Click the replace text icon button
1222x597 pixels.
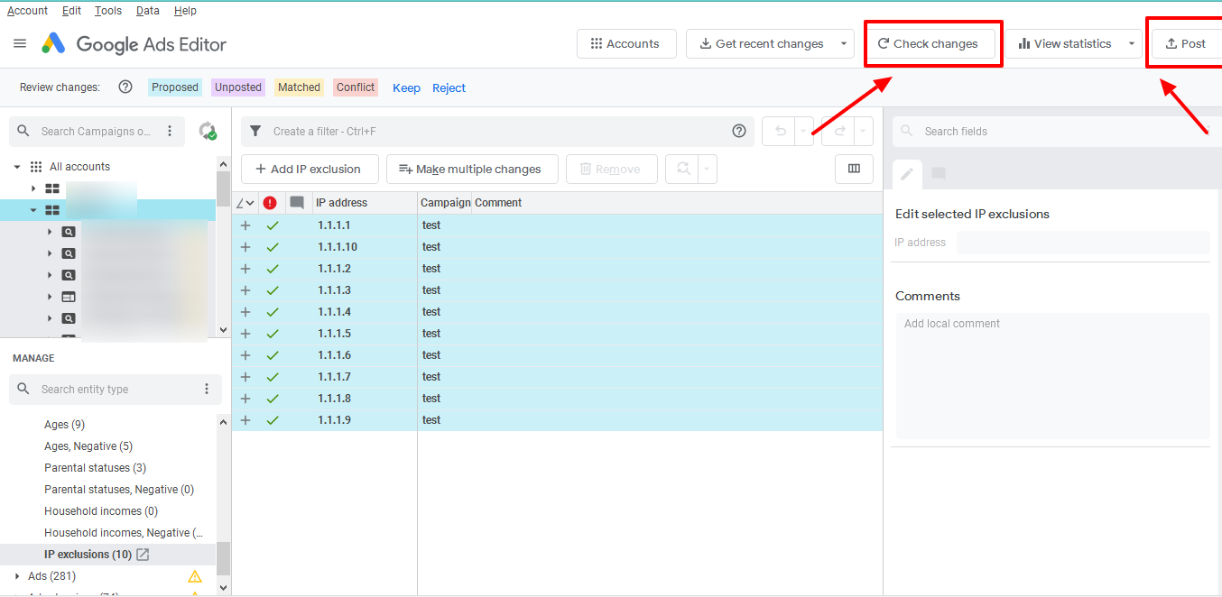point(683,169)
